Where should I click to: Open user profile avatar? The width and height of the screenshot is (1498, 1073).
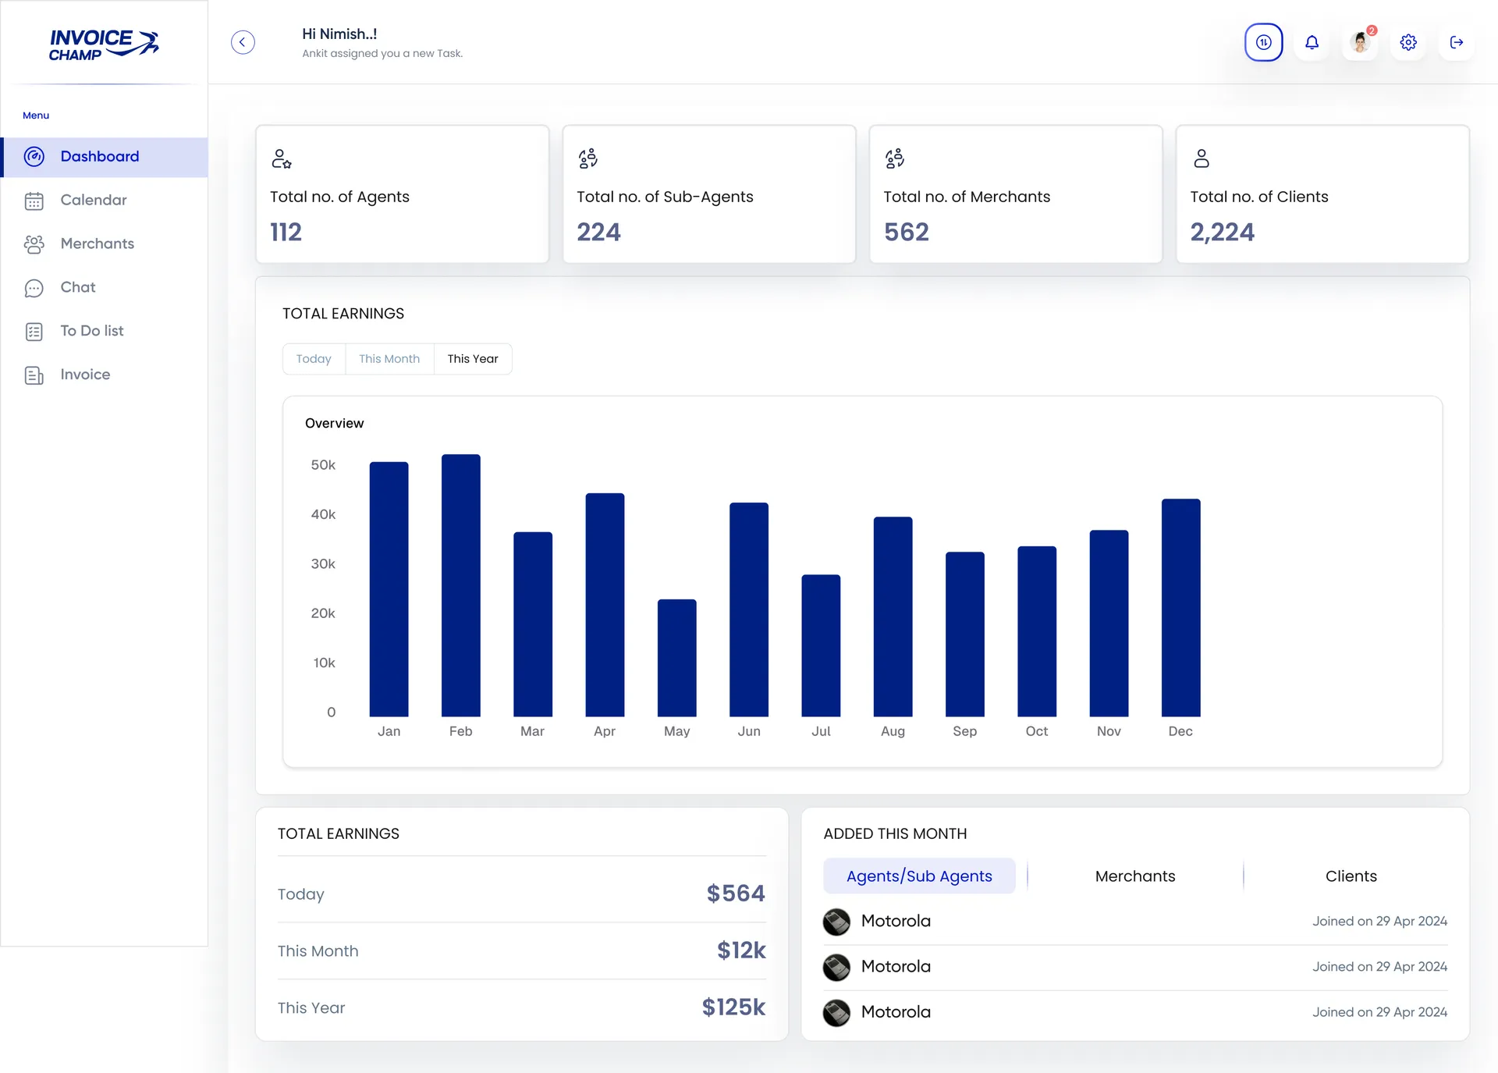1360,42
